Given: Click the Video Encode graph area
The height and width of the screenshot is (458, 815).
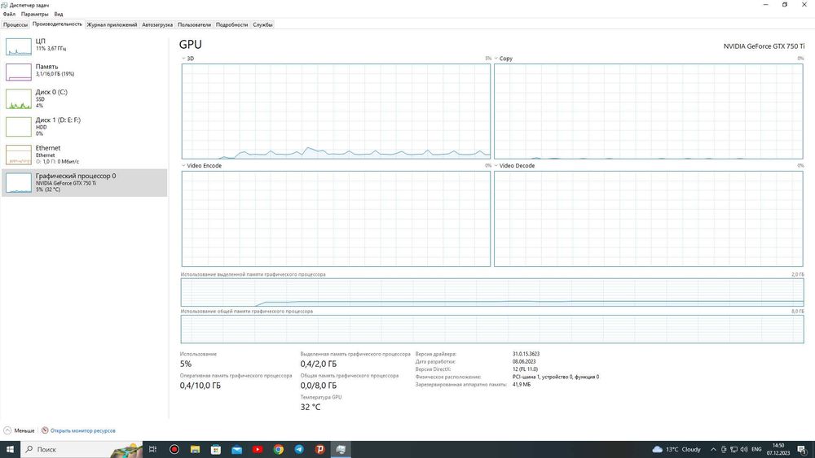Looking at the screenshot, I should (336, 219).
